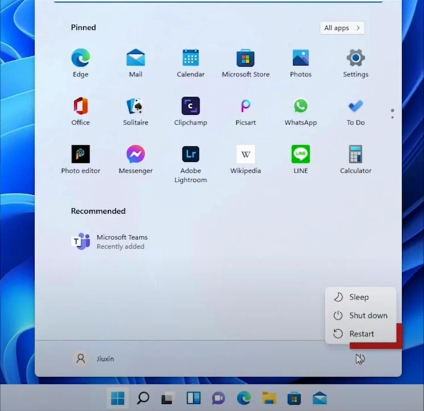Launch the LINE app
424x411 pixels.
point(301,159)
